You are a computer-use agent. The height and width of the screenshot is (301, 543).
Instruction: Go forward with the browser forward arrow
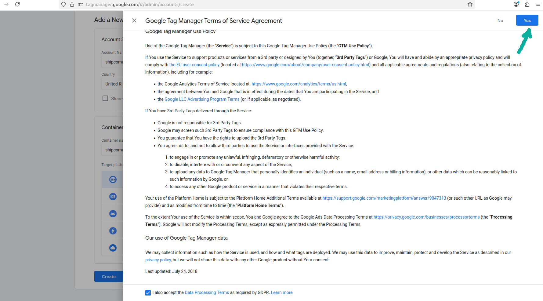(6, 4)
